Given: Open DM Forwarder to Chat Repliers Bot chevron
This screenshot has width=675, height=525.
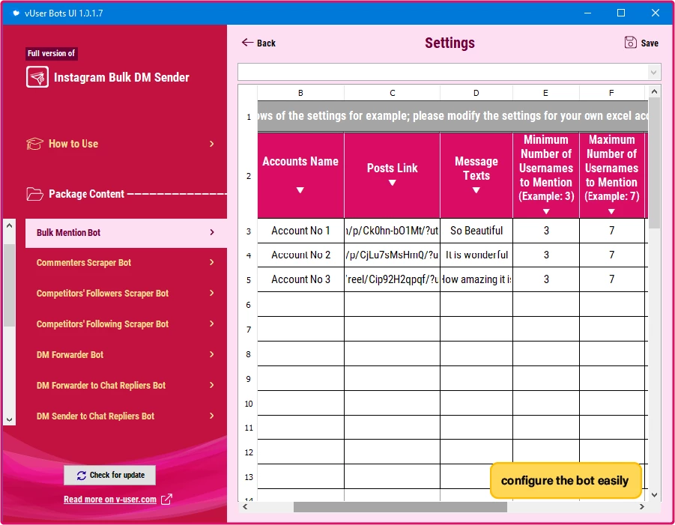Looking at the screenshot, I should pyautogui.click(x=212, y=385).
